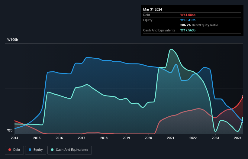Click the ₩100b axis label

[x=12, y=40]
